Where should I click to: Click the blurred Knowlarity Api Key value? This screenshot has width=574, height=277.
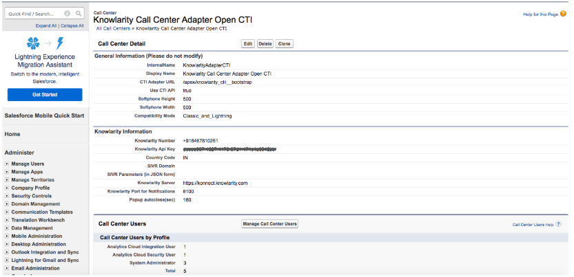point(229,149)
